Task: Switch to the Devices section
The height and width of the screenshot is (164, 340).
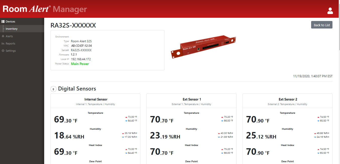Action: [x=10, y=21]
